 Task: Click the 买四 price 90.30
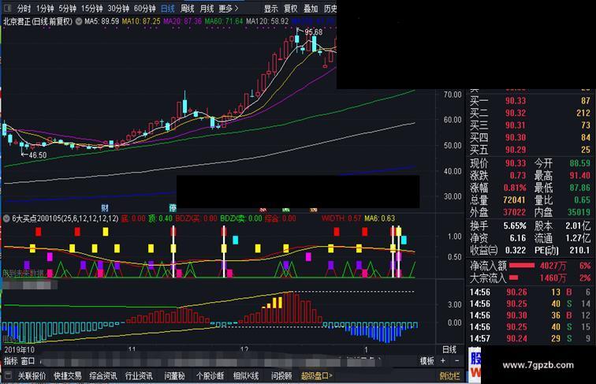pos(516,137)
